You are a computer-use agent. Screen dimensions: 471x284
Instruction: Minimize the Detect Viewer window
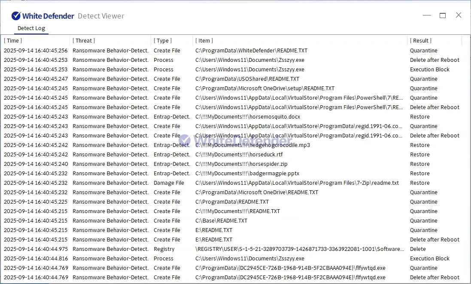(427, 15)
